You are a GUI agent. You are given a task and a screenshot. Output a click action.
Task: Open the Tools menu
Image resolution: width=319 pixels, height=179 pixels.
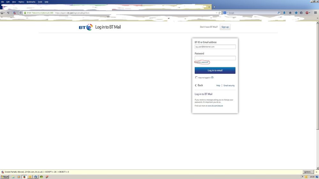tap(40, 2)
